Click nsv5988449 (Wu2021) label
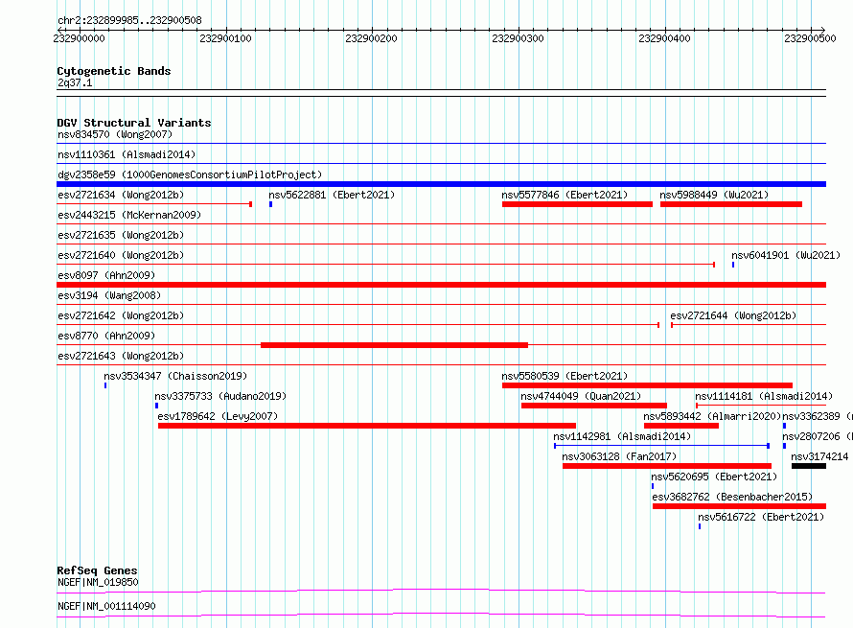This screenshot has height=628, width=853. [x=714, y=195]
